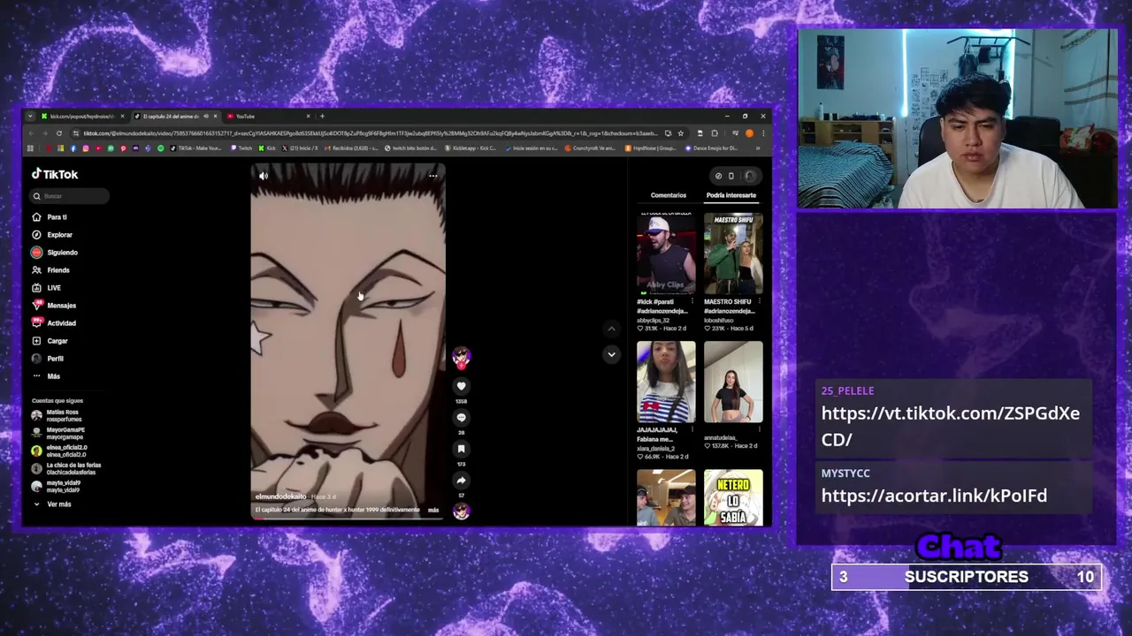Expand the bookmarks overflow chevron
Screen dimensions: 1132x636
click(758, 148)
